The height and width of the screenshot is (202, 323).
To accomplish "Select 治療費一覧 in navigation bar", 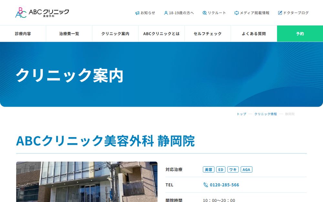I will tap(69, 34).
